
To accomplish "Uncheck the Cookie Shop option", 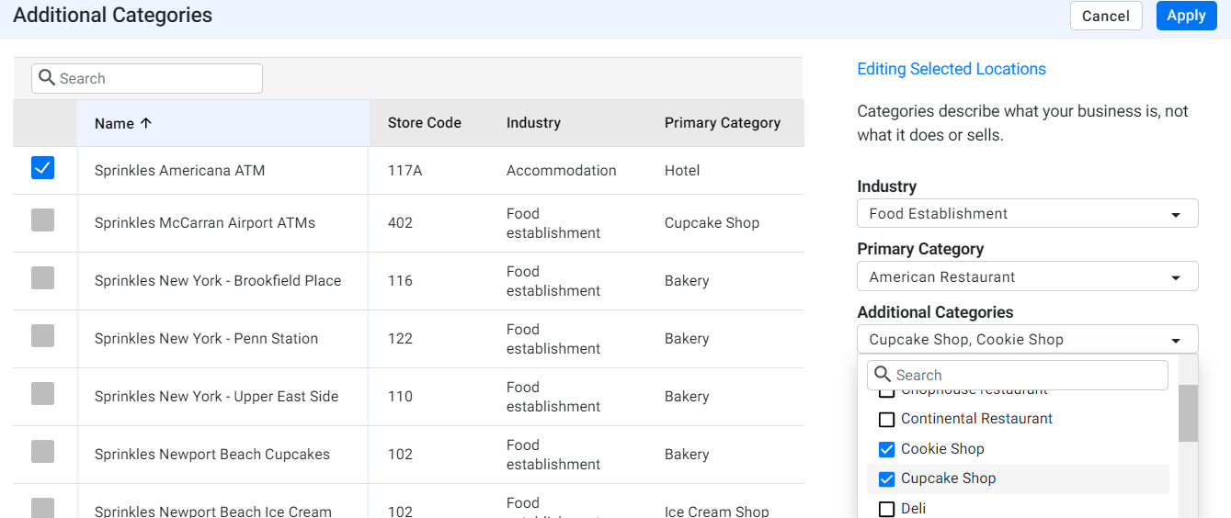I will point(886,449).
